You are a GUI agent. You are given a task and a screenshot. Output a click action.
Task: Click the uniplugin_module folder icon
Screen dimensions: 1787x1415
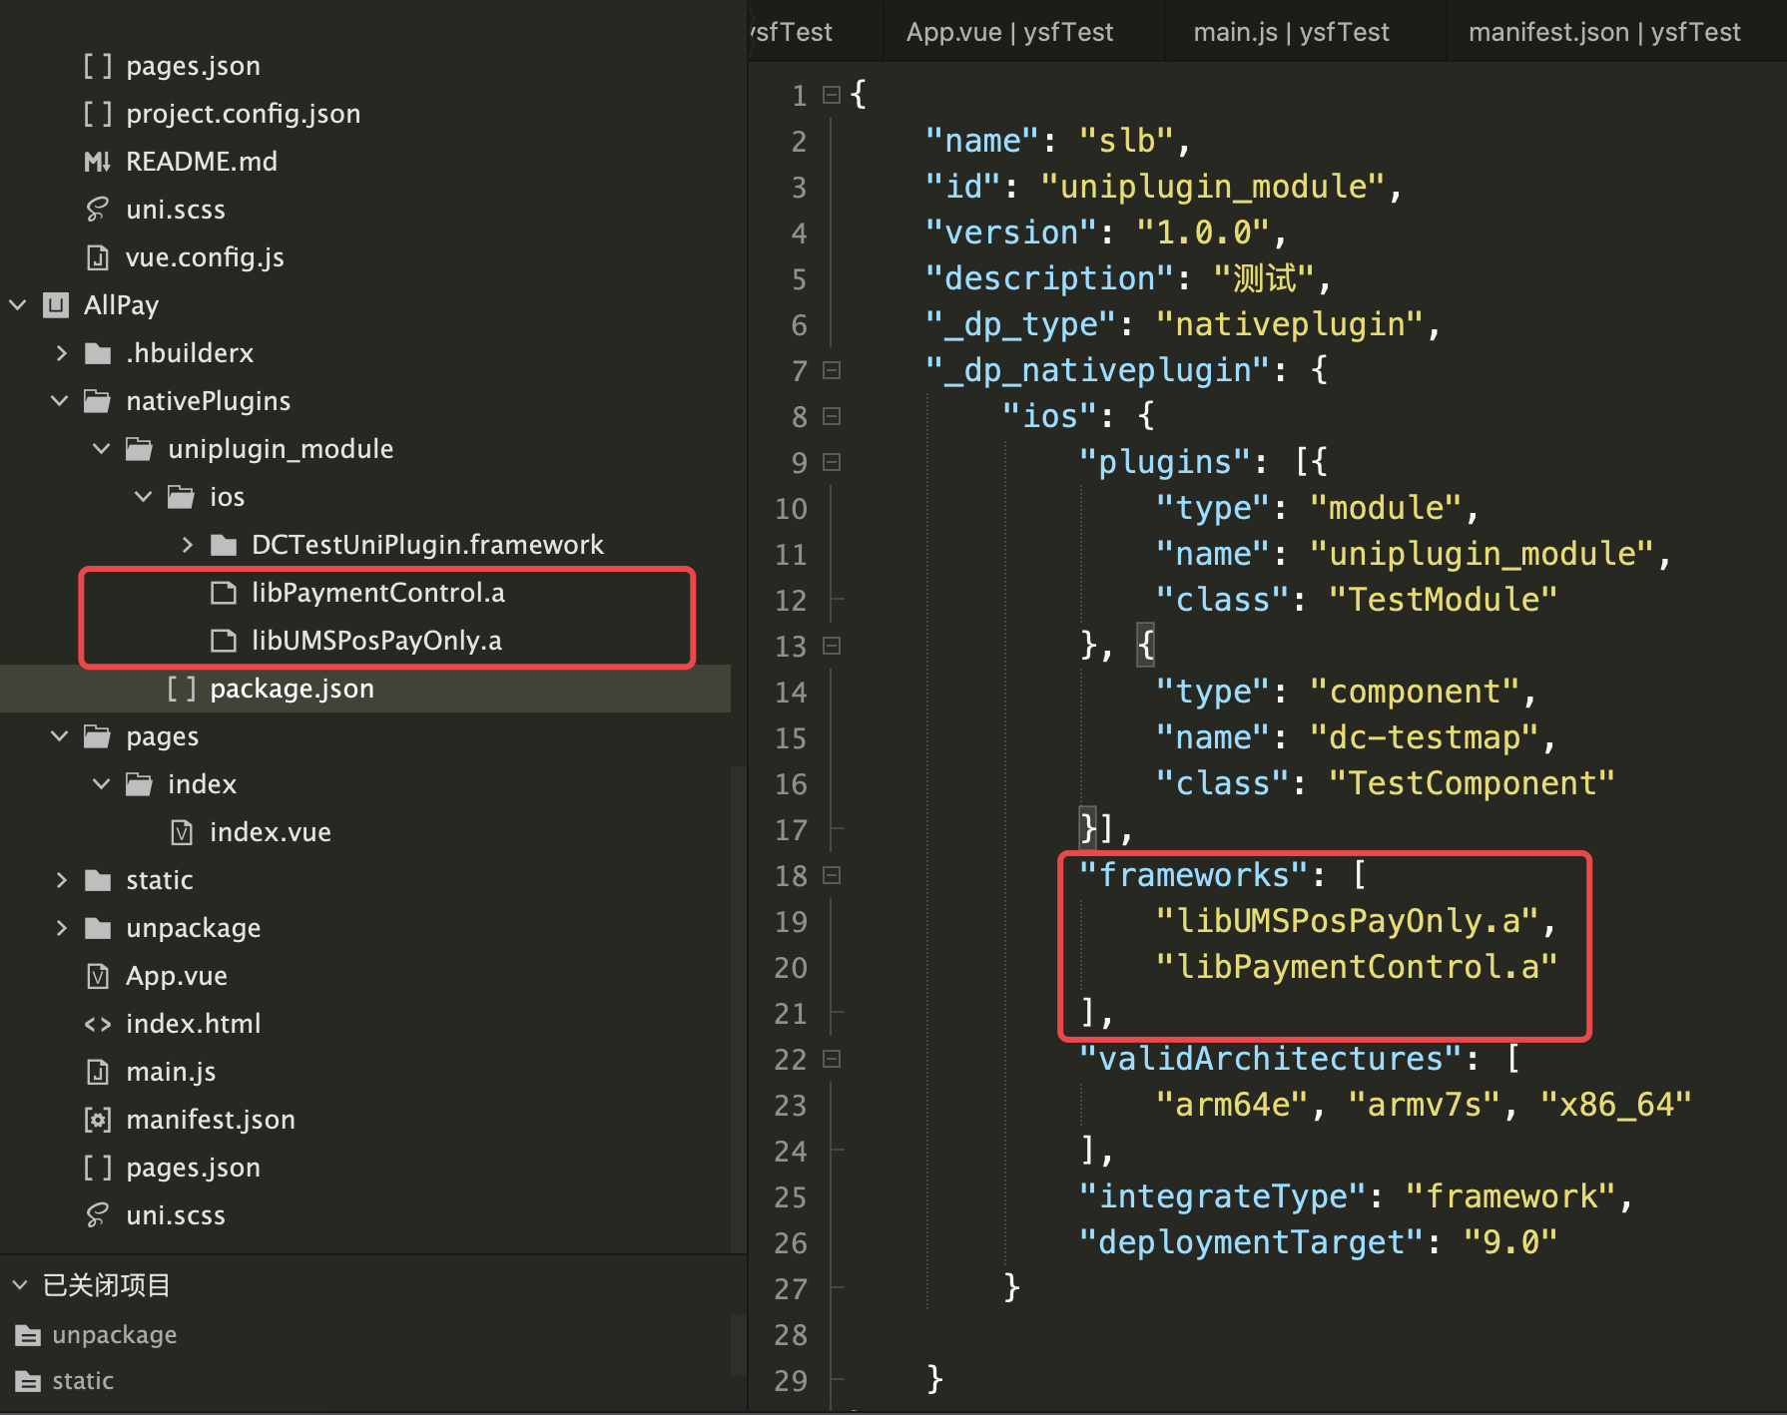click(140, 449)
